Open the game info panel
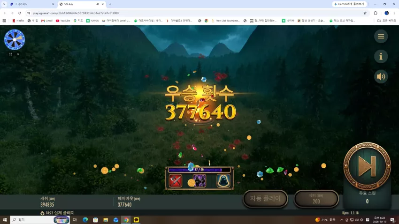 click(381, 56)
